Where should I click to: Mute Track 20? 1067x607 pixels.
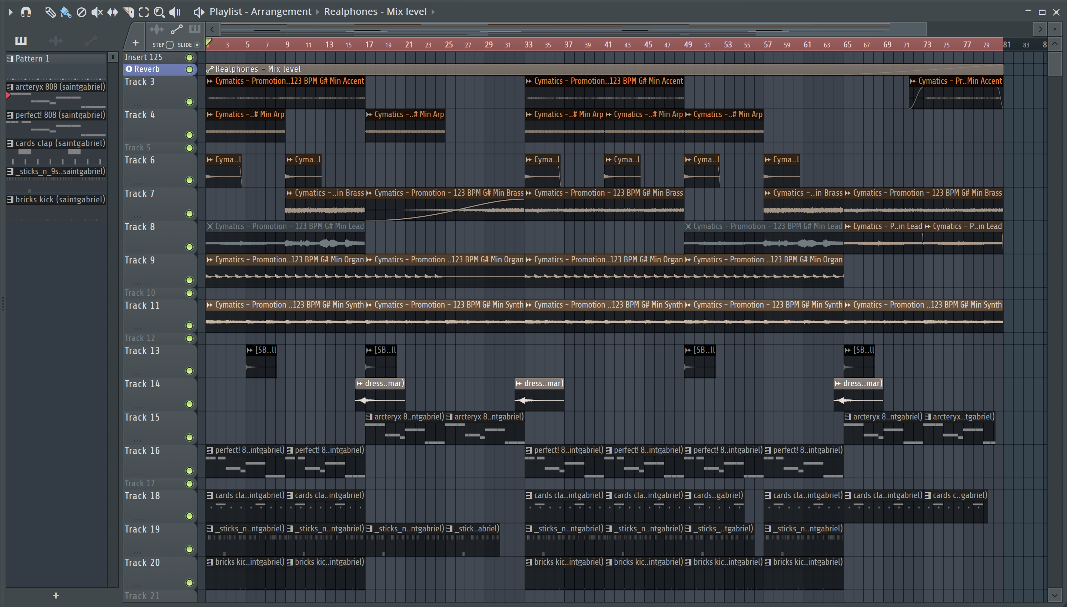pos(189,583)
